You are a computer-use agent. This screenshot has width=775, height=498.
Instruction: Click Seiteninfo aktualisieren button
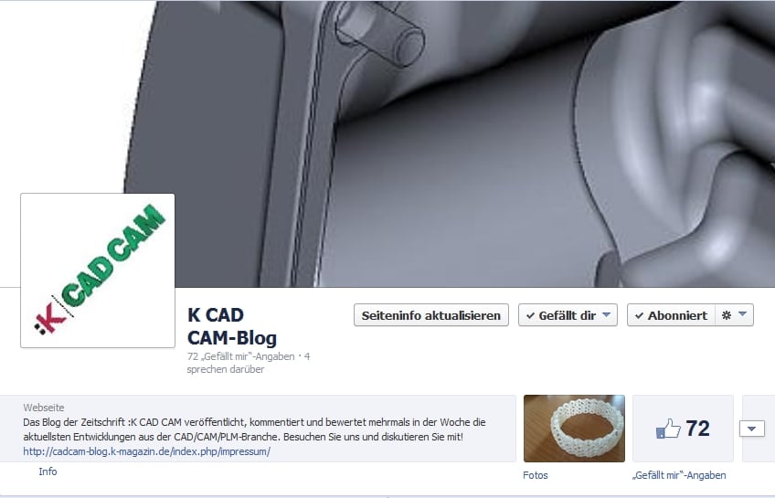(431, 315)
